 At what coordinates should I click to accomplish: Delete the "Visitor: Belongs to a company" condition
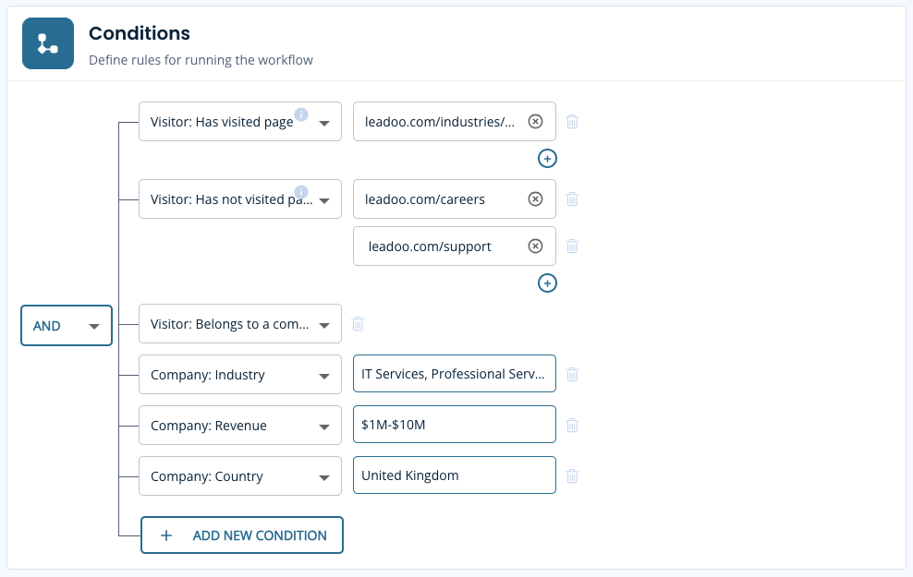(358, 324)
